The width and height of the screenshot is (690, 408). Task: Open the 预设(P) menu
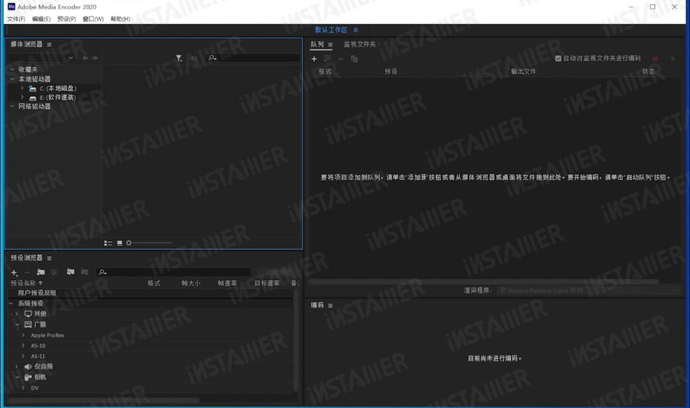pyautogui.click(x=66, y=19)
